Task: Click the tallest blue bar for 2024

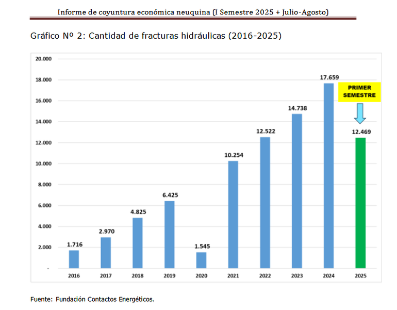Action: pyautogui.click(x=328, y=175)
